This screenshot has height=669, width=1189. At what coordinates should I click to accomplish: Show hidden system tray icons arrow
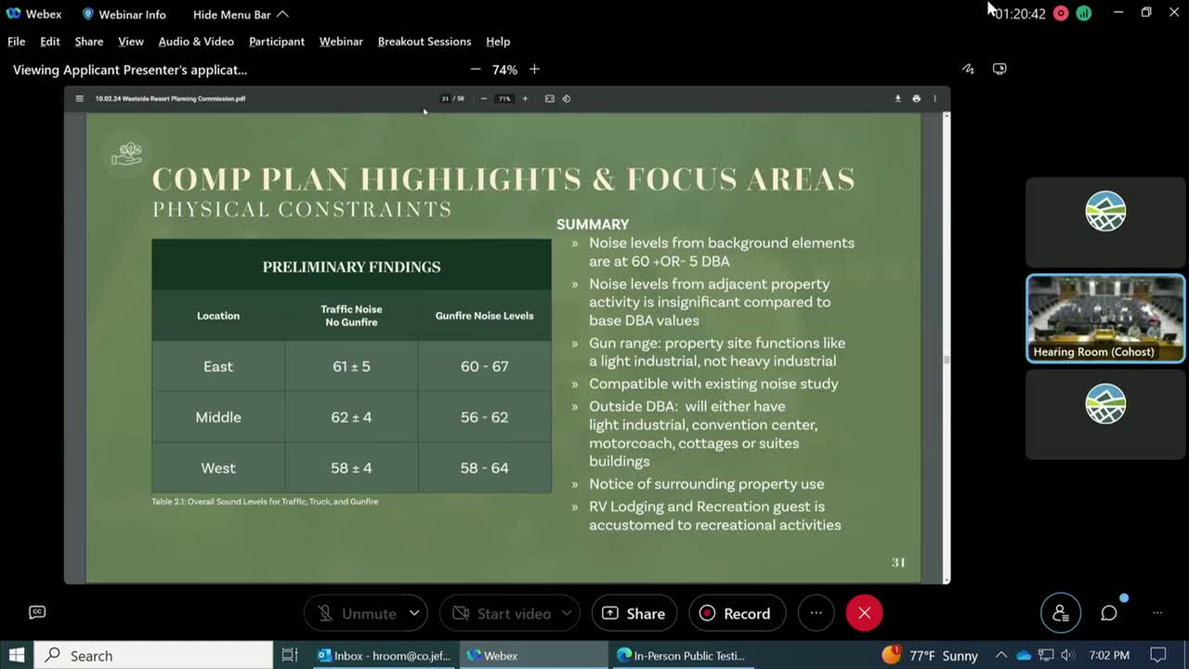1001,655
